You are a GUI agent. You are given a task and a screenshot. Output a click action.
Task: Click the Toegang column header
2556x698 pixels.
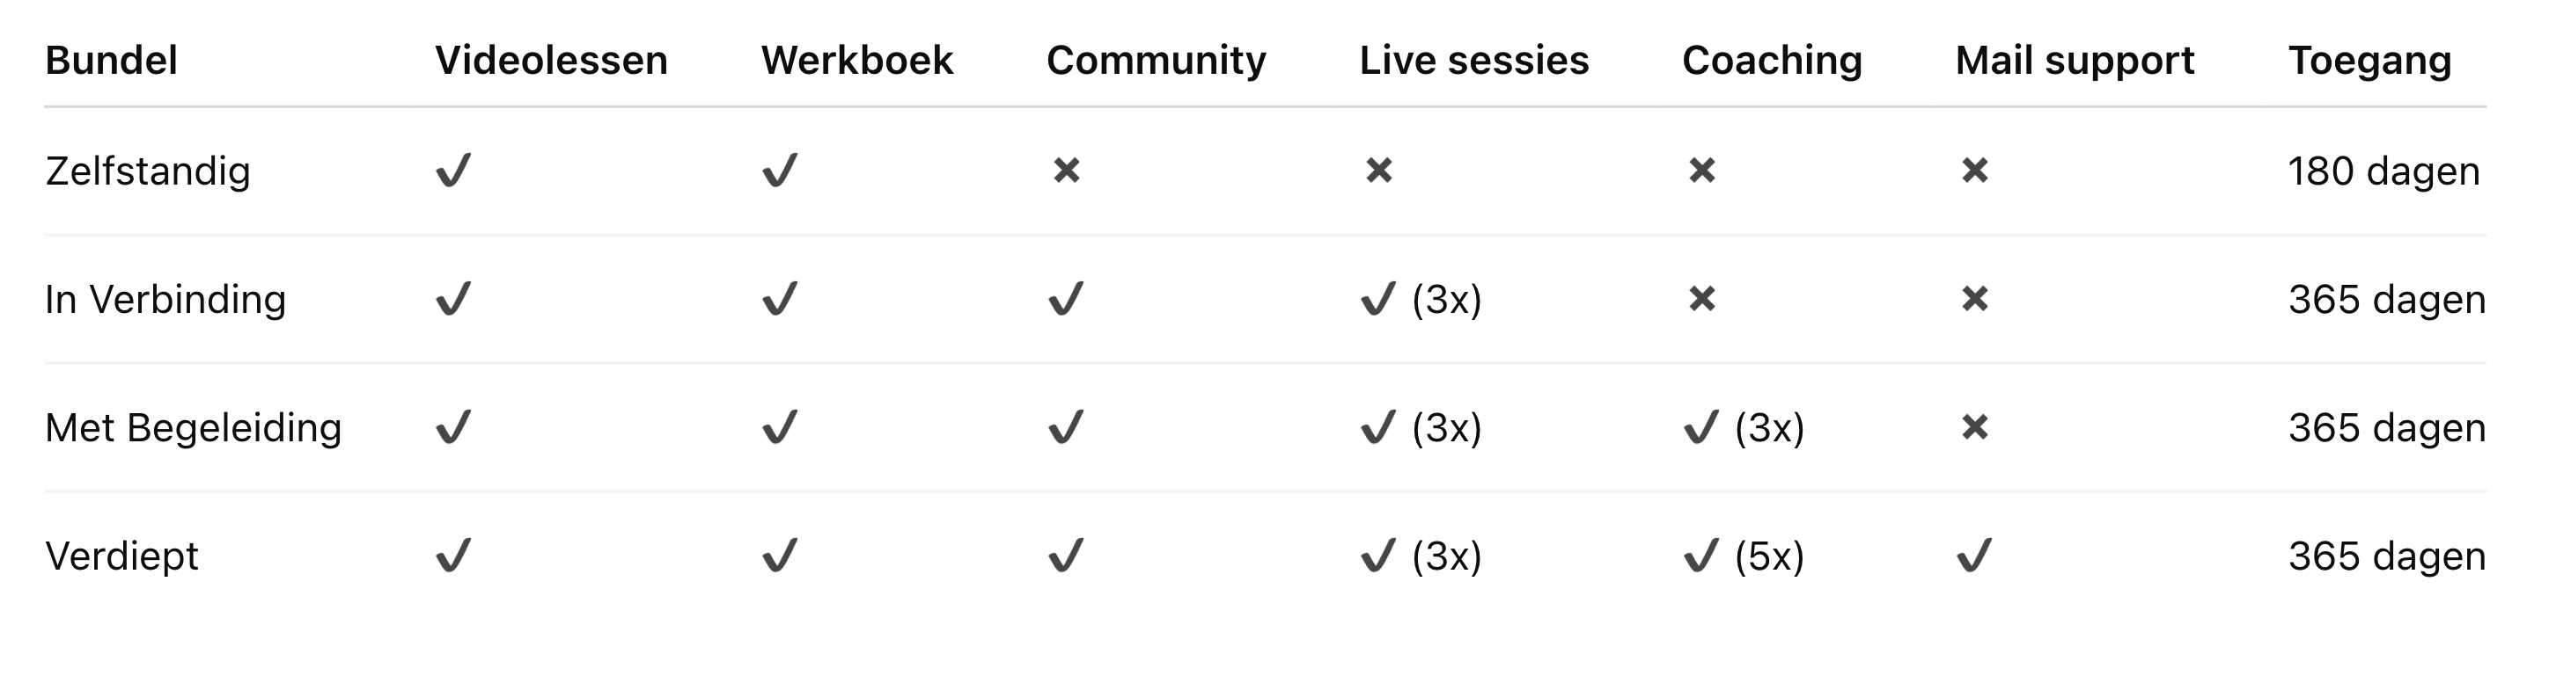(2369, 61)
